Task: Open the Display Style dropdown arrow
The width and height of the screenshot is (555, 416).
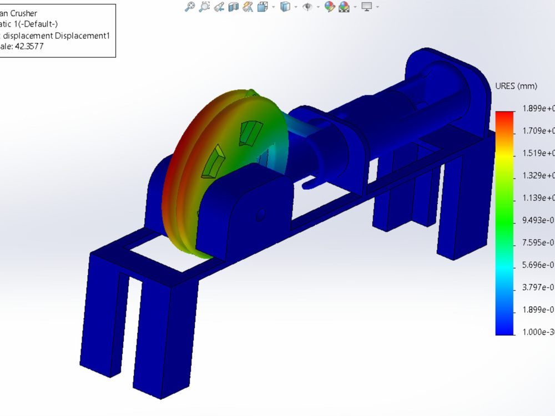Action: (296, 7)
